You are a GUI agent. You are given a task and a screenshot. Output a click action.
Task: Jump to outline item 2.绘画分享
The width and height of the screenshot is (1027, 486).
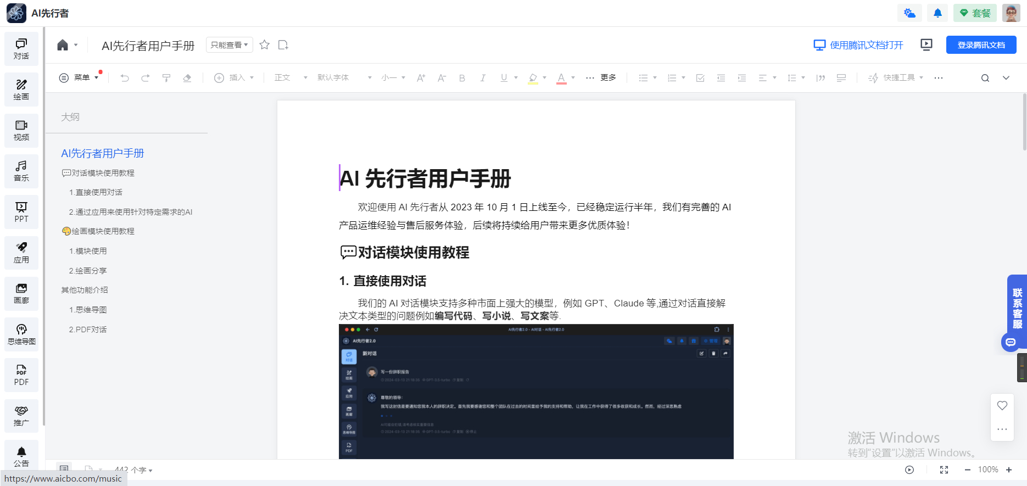click(x=88, y=271)
